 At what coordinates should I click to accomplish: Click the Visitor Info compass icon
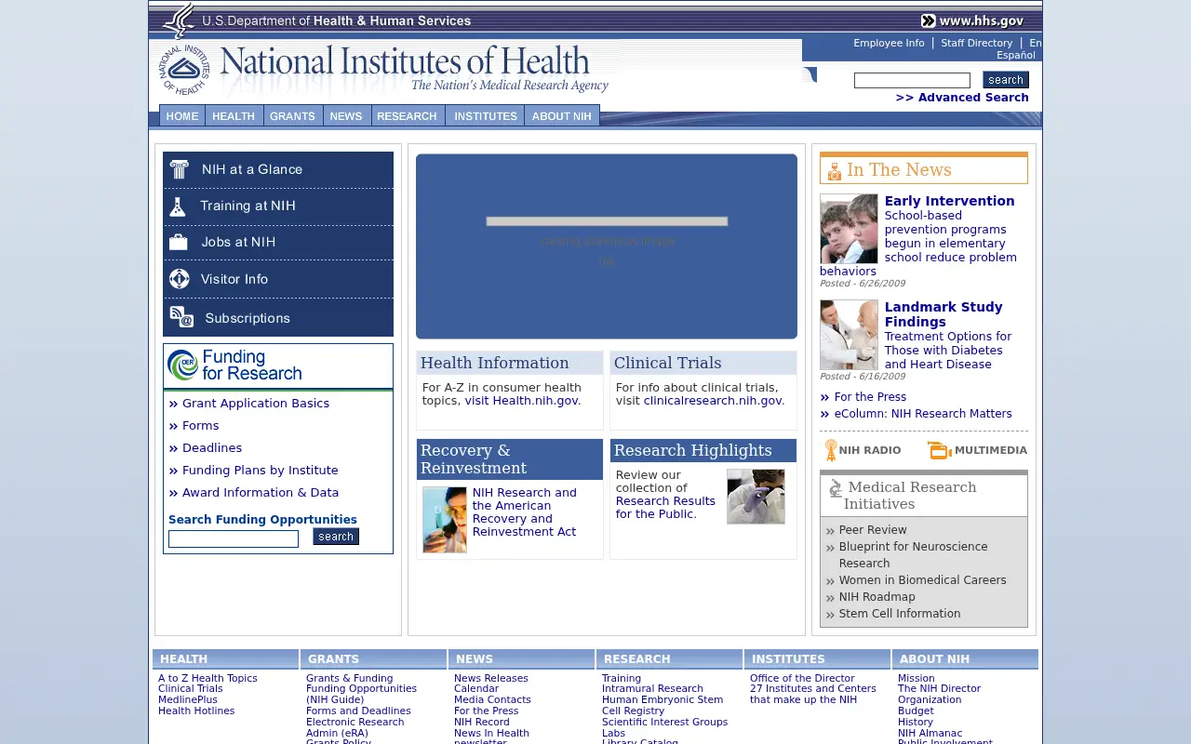[180, 279]
